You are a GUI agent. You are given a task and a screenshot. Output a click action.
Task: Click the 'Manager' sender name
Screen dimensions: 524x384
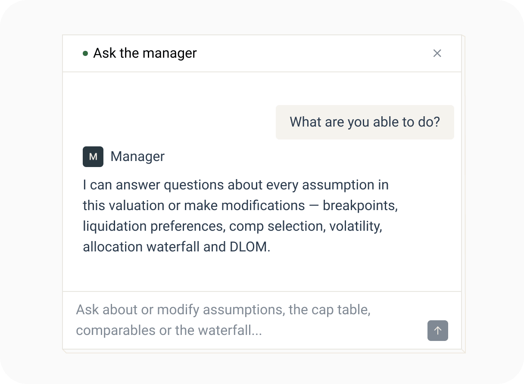(x=137, y=157)
